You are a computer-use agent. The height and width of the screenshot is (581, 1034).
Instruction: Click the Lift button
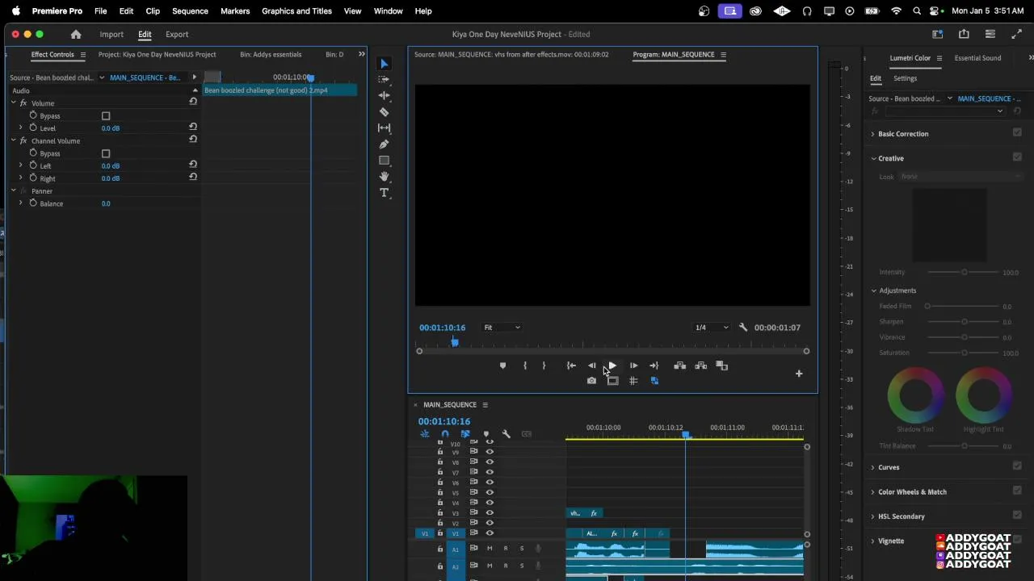pos(680,366)
